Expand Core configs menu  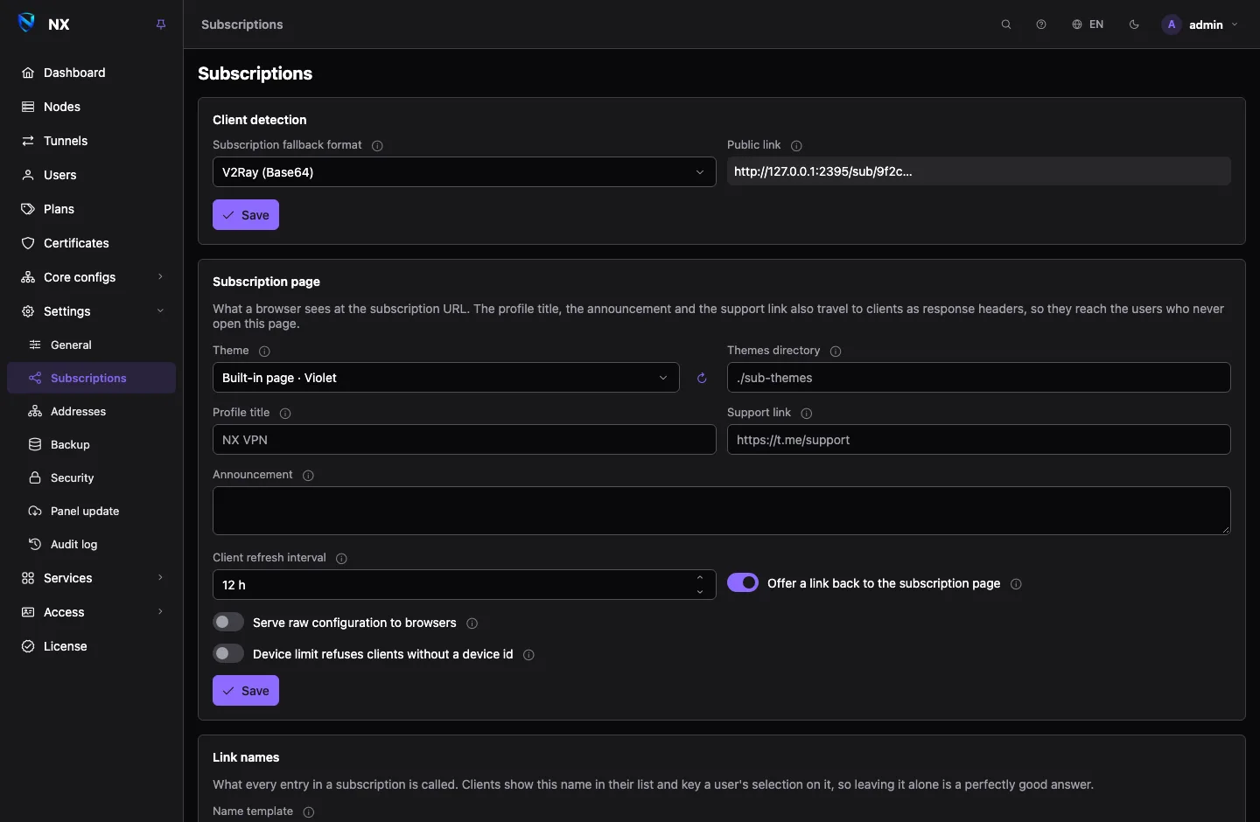[x=92, y=277]
